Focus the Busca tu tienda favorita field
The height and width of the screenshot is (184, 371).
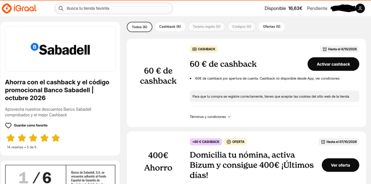tap(114, 9)
